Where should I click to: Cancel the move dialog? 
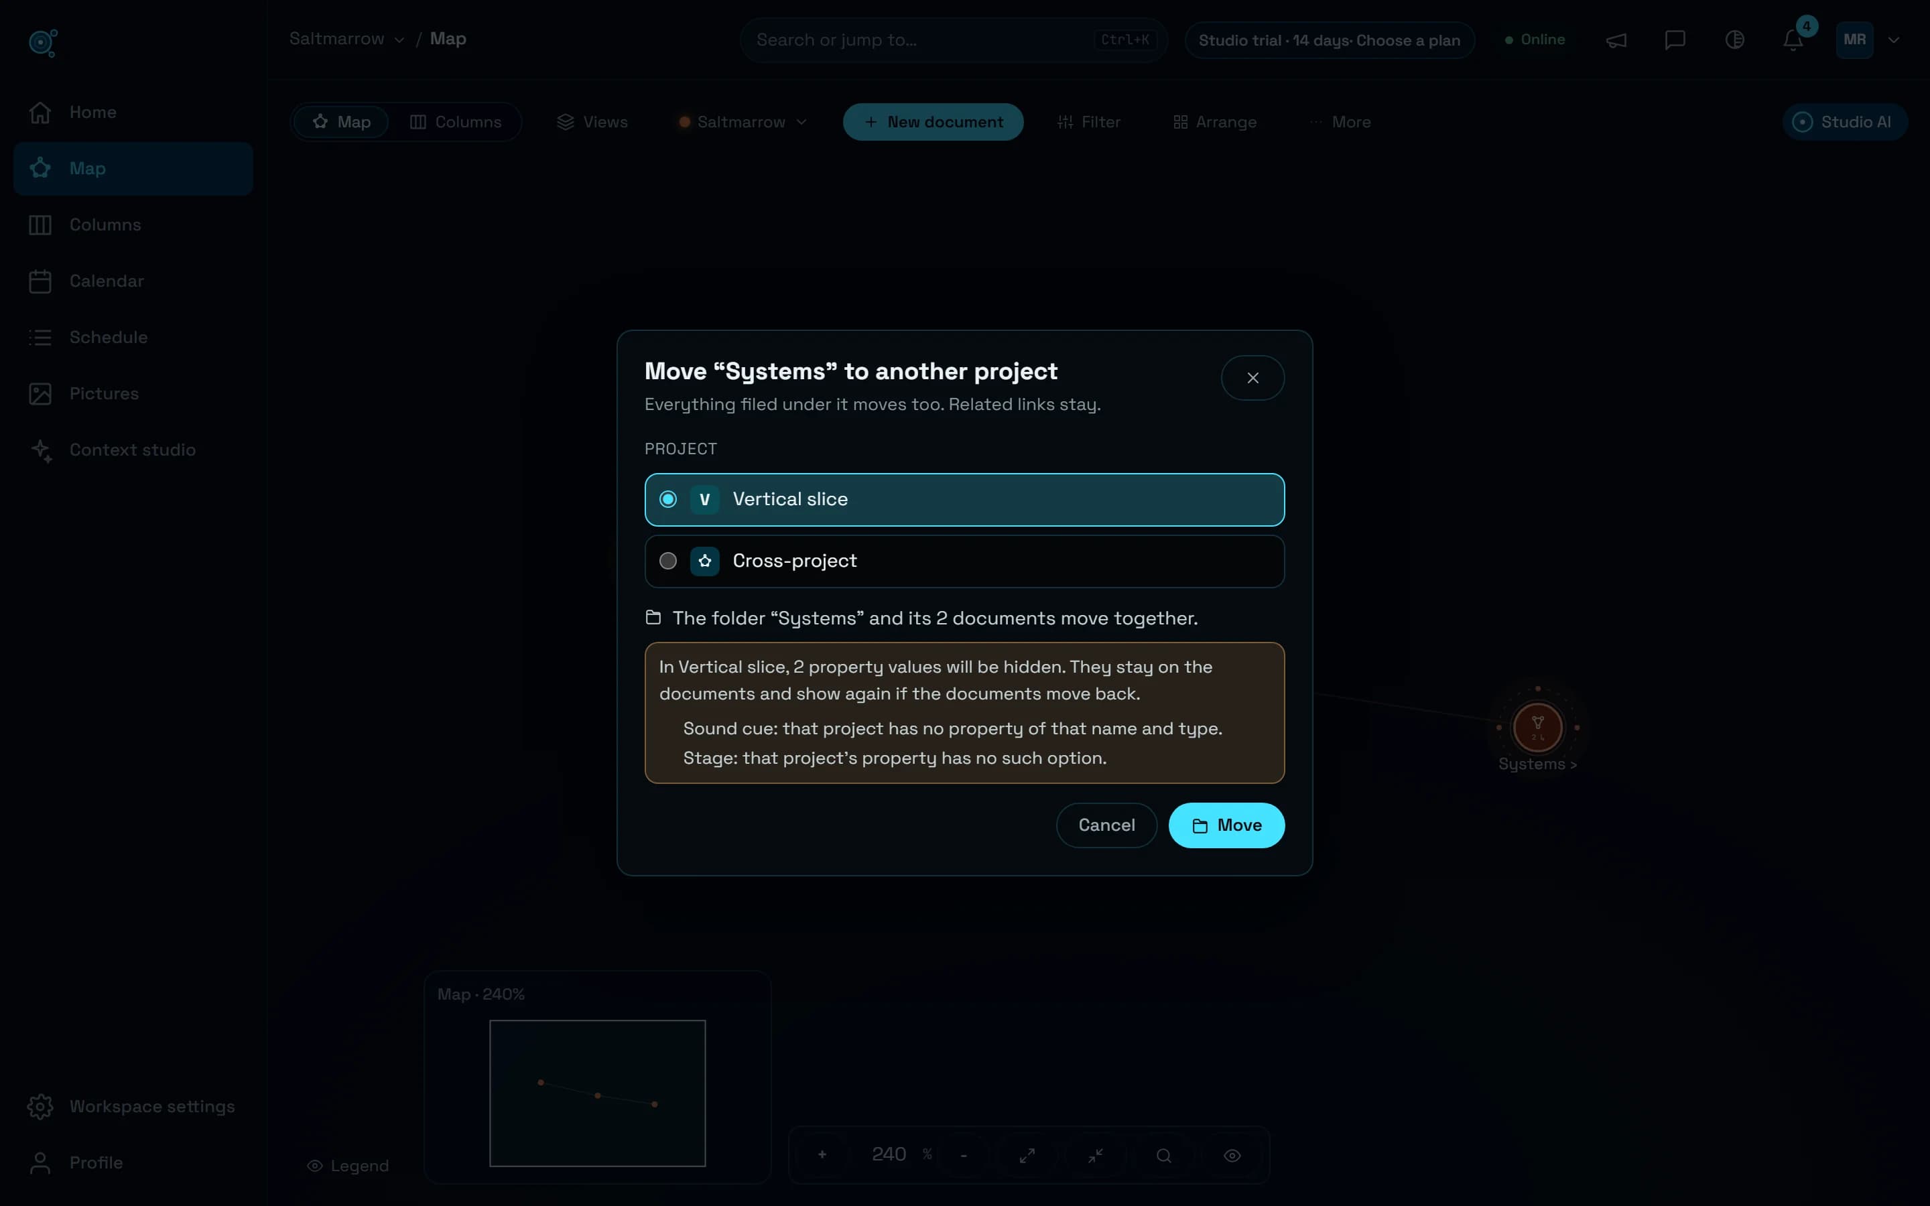tap(1106, 825)
